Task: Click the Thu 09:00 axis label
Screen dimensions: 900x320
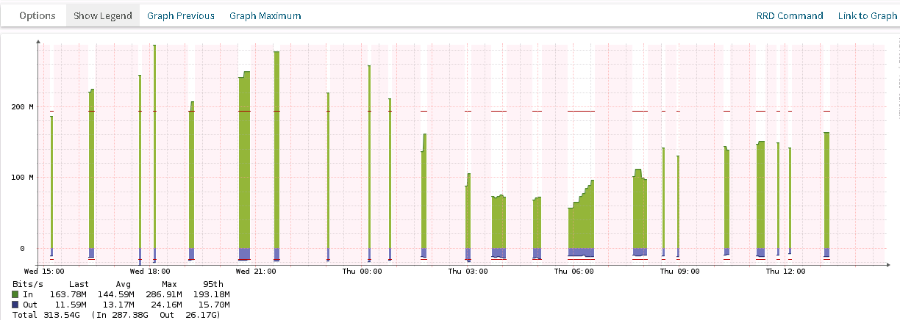Action: pyautogui.click(x=679, y=272)
